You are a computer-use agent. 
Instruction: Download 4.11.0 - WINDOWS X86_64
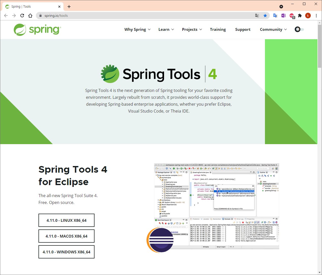(x=66, y=252)
